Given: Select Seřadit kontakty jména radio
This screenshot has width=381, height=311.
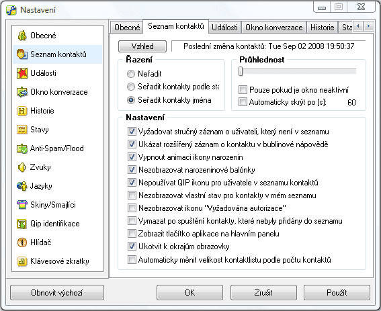Looking at the screenshot, I should point(131,100).
